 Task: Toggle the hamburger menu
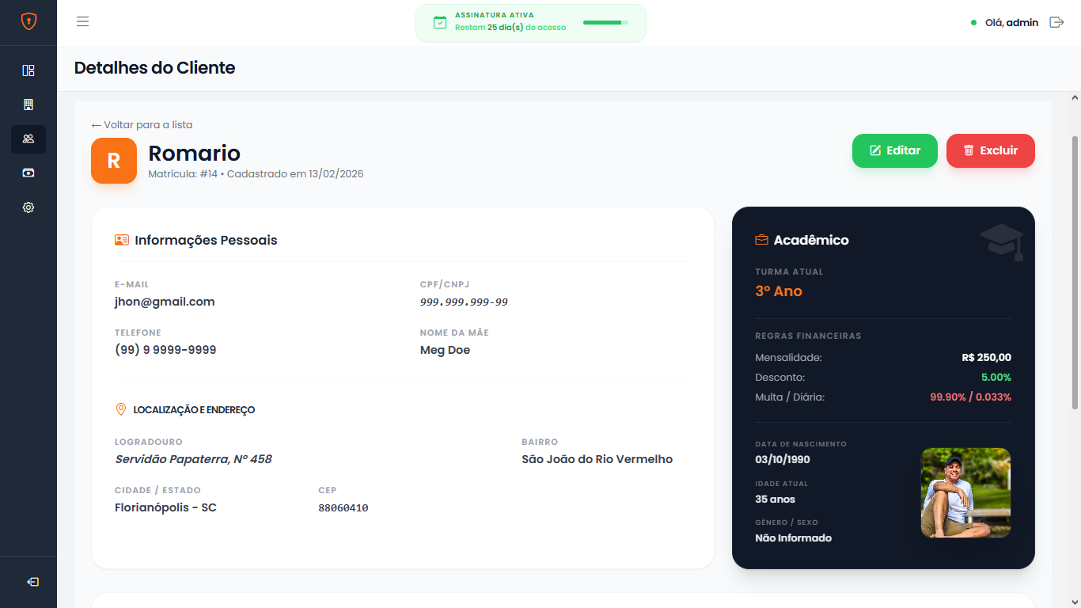(82, 22)
